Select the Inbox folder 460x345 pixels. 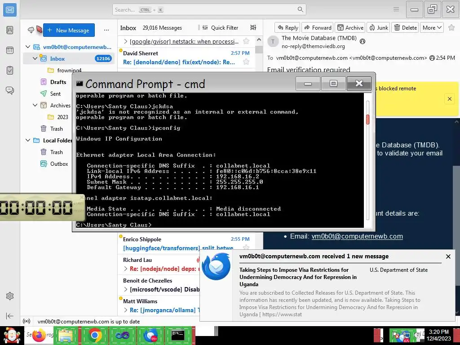click(69, 58)
